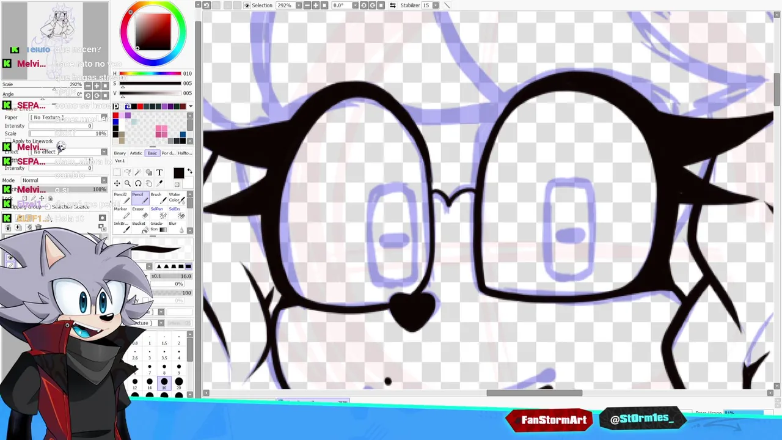The image size is (782, 440).
Task: Open the rotation angle dropdown
Action: [356, 5]
